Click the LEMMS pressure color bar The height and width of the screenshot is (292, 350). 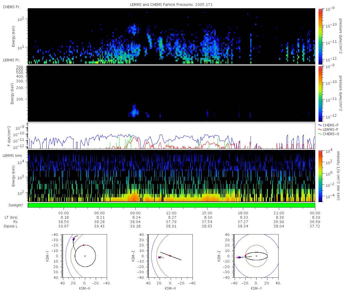click(x=320, y=93)
